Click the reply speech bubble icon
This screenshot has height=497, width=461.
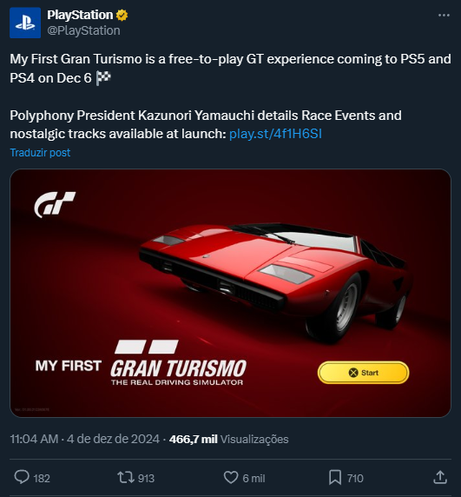coord(22,477)
